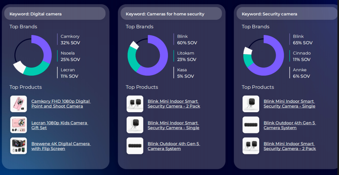Viewport: 339px width, 175px height.
Task: Click Blink Mini 2 Pack thumbnail in home security card
Action: (x=135, y=104)
